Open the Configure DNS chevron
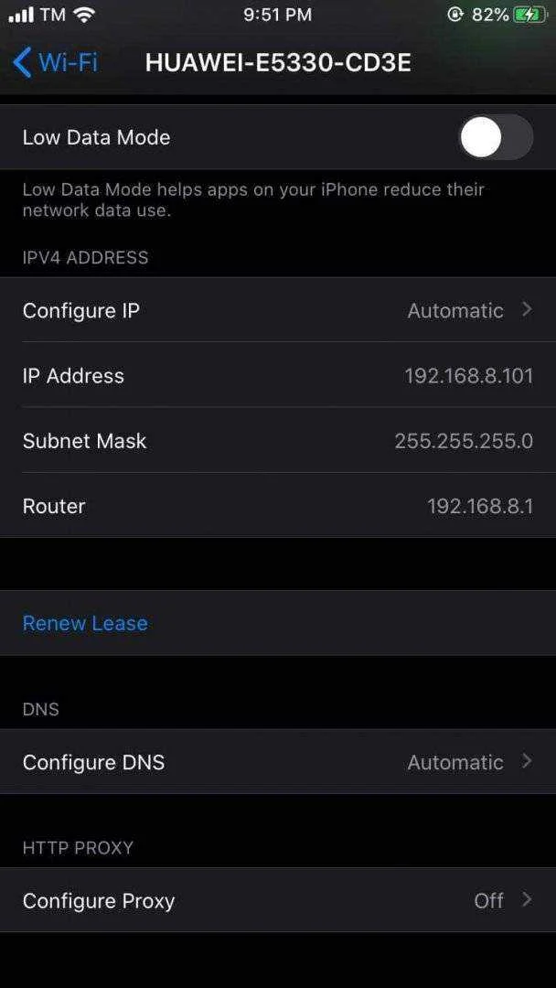Viewport: 556px width, 988px height. (x=528, y=761)
